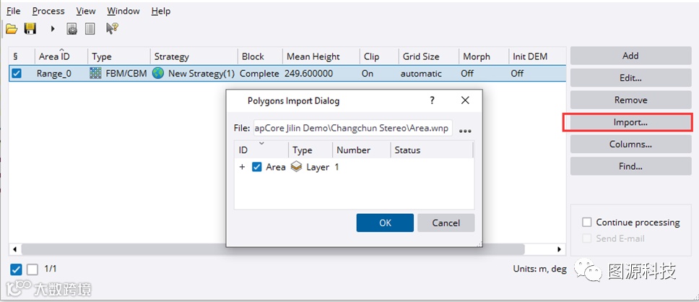This screenshot has height=302, width=699.
Task: Confirm import with OK button
Action: 385,223
